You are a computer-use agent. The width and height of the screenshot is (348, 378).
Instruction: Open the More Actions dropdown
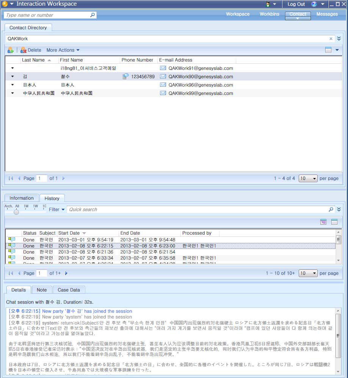(x=63, y=50)
